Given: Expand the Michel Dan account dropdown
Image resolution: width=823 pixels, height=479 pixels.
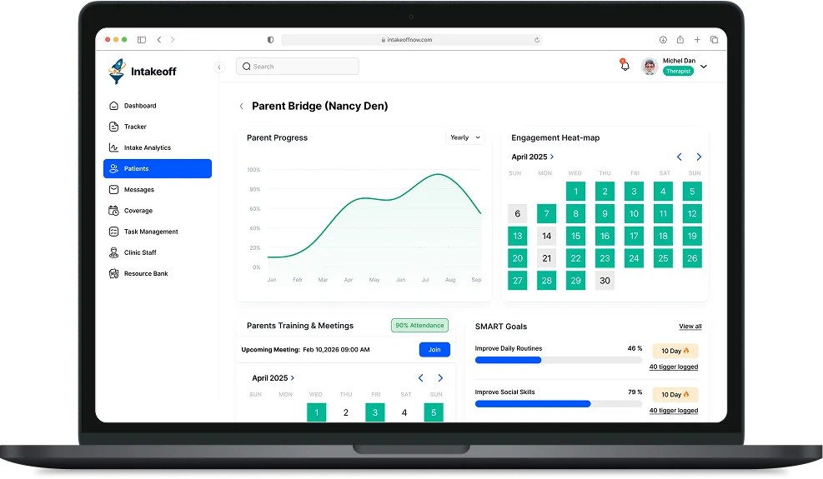Looking at the screenshot, I should (x=704, y=67).
